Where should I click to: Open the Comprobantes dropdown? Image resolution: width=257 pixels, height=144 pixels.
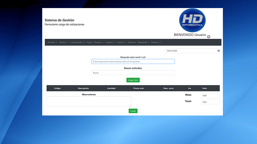pyautogui.click(x=77, y=42)
